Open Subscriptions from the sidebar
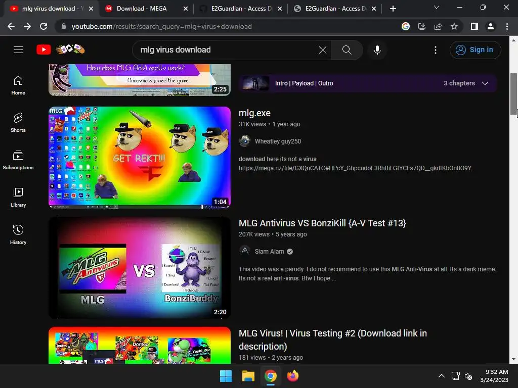Viewport: 518px width, 388px height. coord(18,160)
